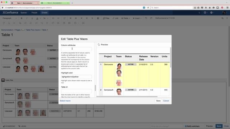Open the Confluence header search icon
Viewport: 230px width, 129px height.
pyautogui.click(x=199, y=13)
